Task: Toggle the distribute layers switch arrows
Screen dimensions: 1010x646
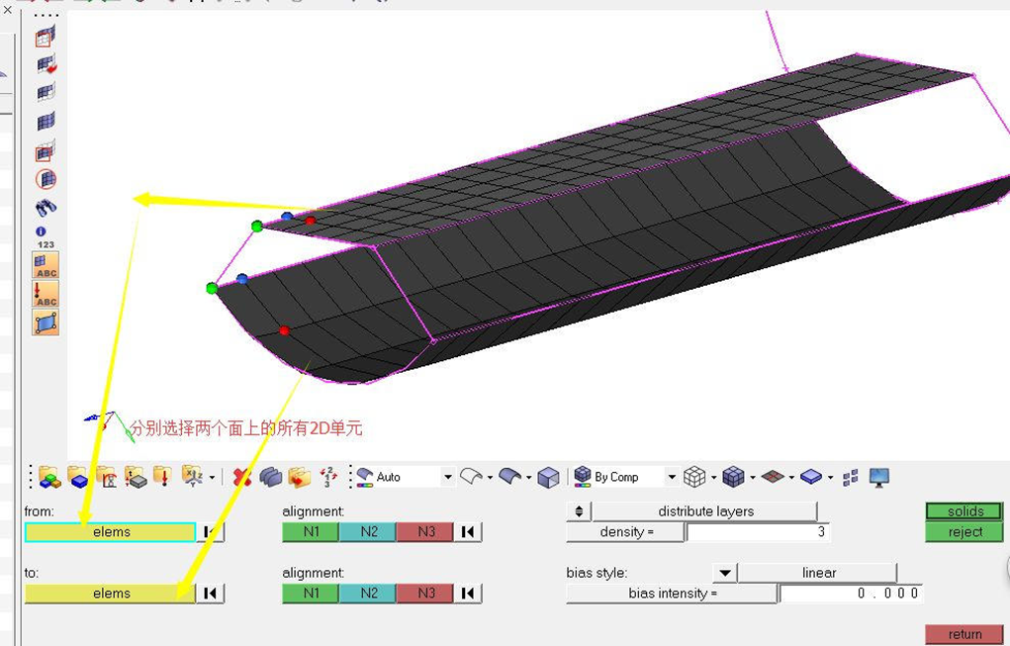Action: tap(579, 511)
